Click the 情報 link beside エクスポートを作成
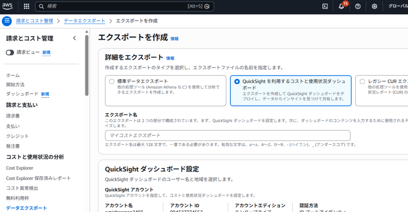The image size is (408, 212). click(175, 39)
